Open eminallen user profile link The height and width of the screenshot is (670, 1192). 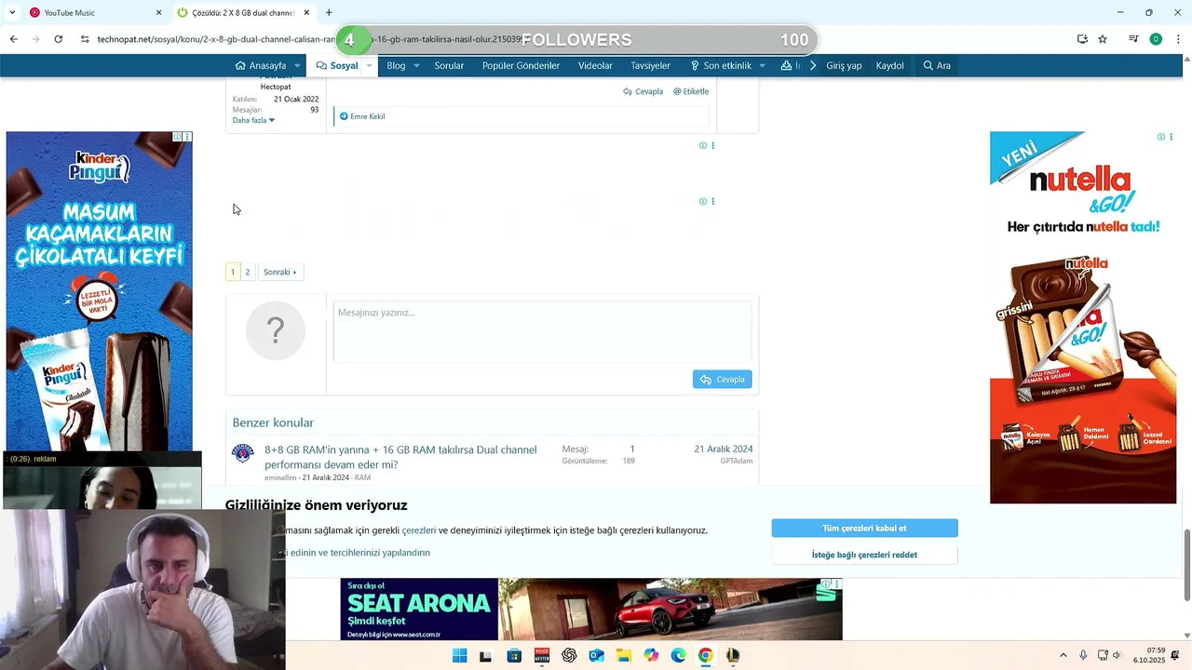(x=280, y=477)
